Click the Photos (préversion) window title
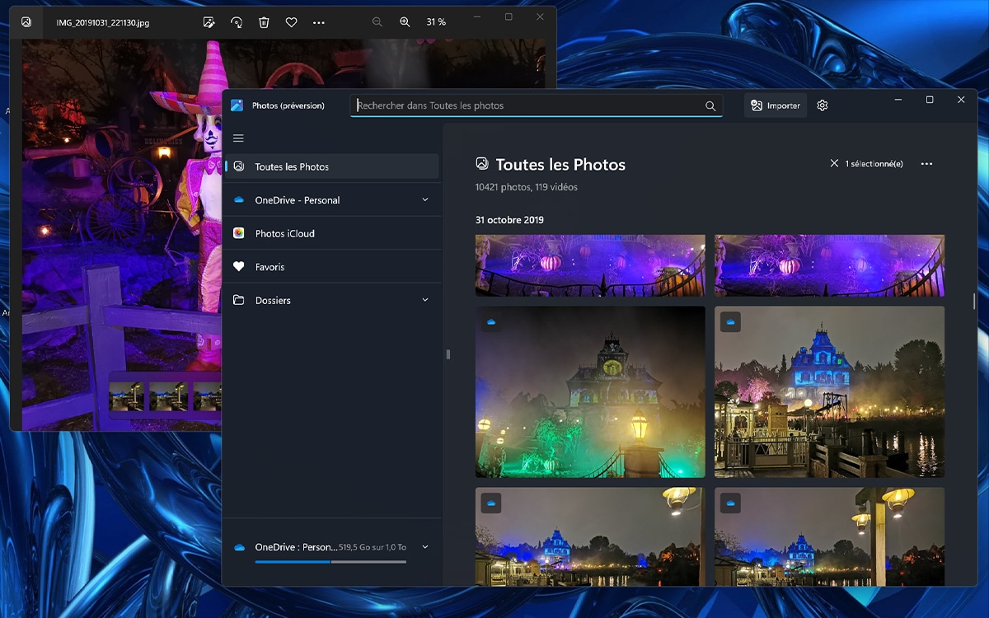 tap(288, 105)
